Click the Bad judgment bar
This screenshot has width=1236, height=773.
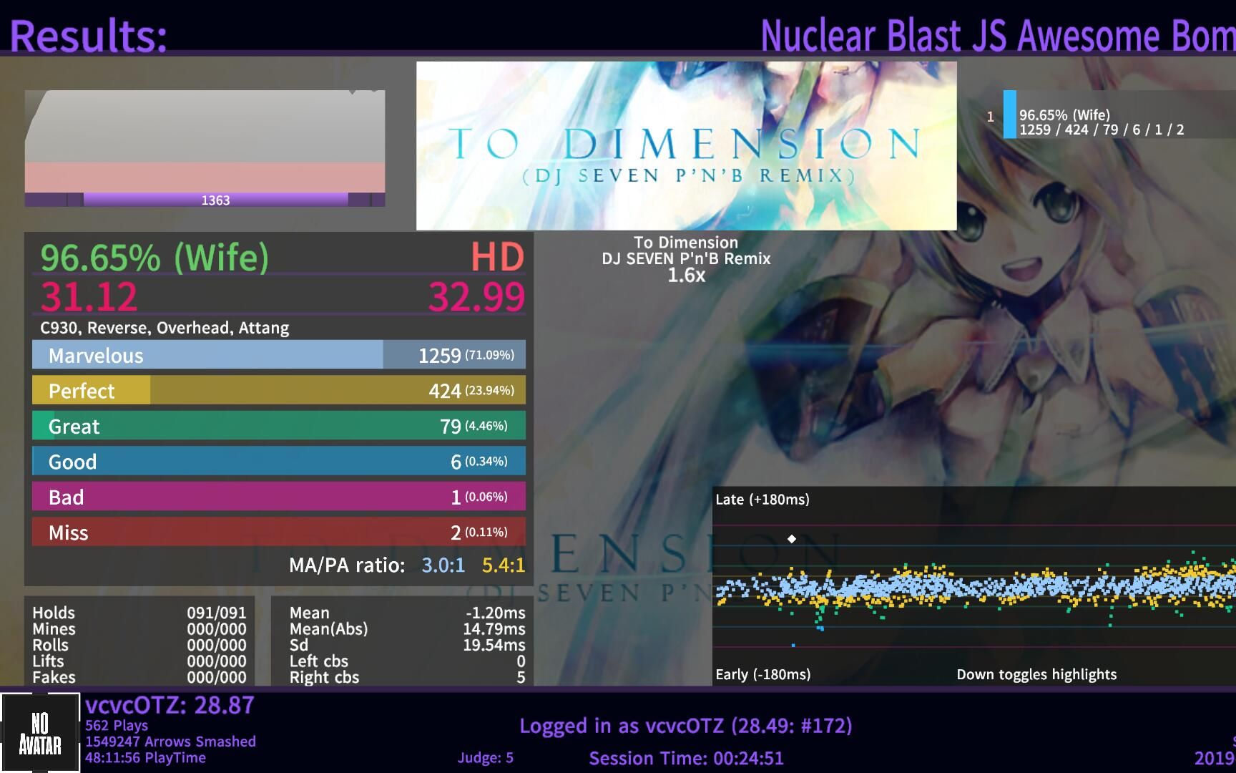pyautogui.click(x=279, y=497)
